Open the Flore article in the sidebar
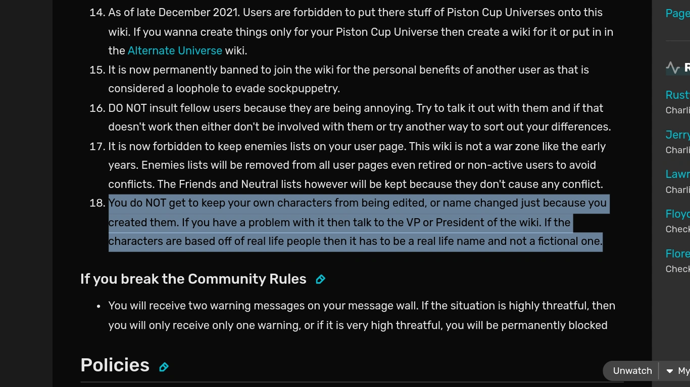The image size is (690, 387). coord(677,253)
